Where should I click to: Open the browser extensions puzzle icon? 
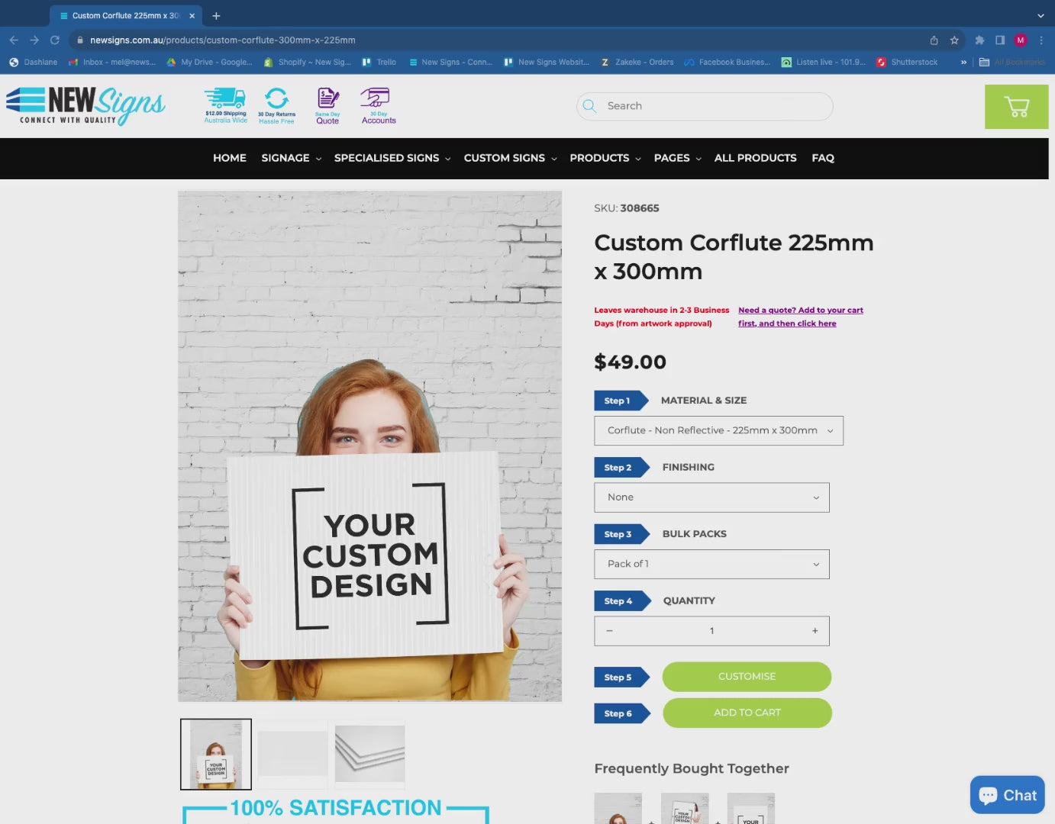pyautogui.click(x=979, y=40)
